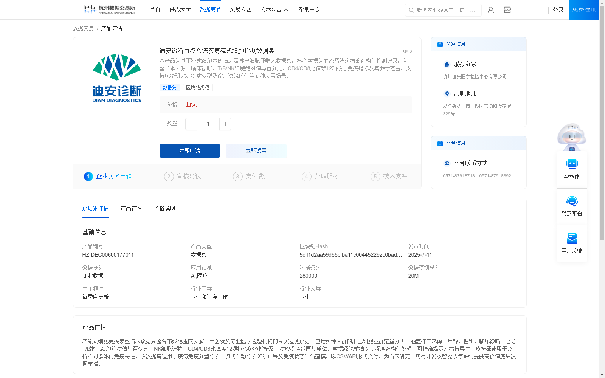Switch to 数据集详情 tab
The height and width of the screenshot is (378, 605).
[x=95, y=208]
